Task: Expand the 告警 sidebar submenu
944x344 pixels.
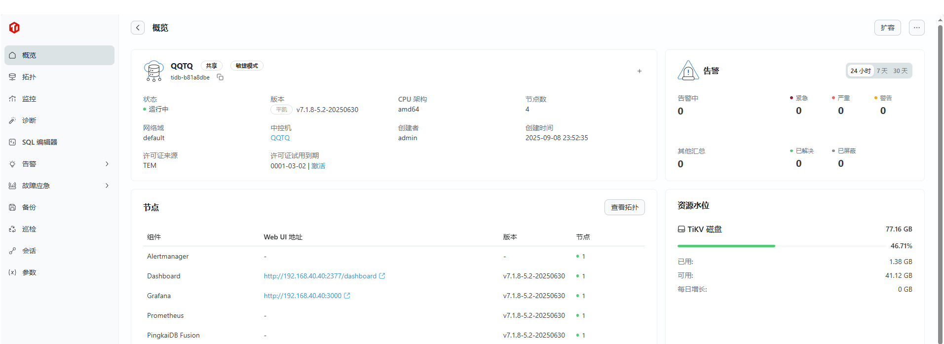Action: tap(107, 164)
